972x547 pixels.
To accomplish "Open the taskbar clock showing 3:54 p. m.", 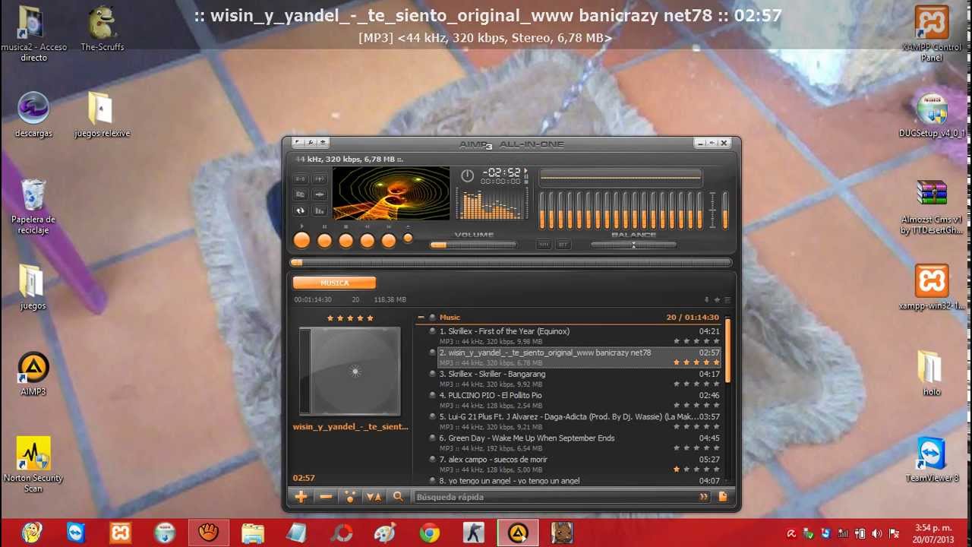I will point(933,533).
